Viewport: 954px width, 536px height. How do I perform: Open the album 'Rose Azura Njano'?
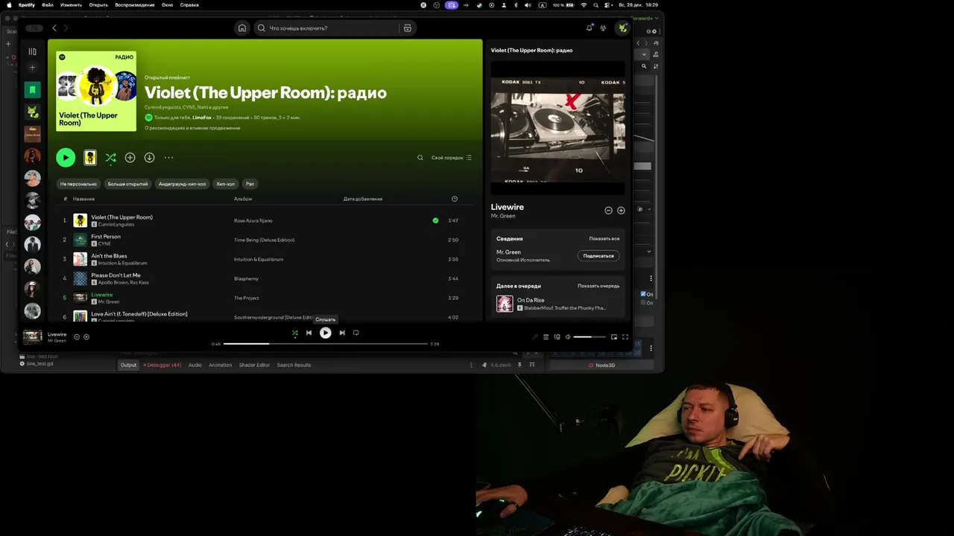click(x=253, y=220)
